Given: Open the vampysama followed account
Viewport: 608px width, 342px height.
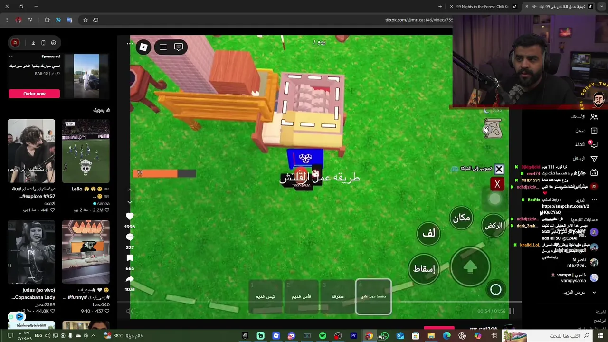Looking at the screenshot, I should click(575, 278).
